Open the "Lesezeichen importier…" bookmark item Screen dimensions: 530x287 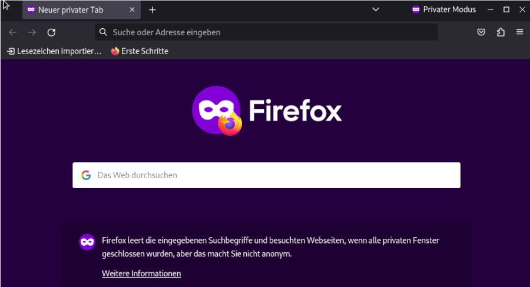click(x=54, y=51)
